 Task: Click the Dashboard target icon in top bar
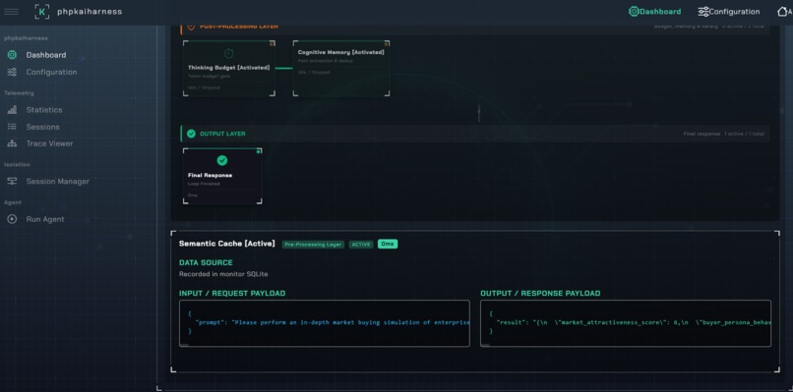(x=634, y=11)
